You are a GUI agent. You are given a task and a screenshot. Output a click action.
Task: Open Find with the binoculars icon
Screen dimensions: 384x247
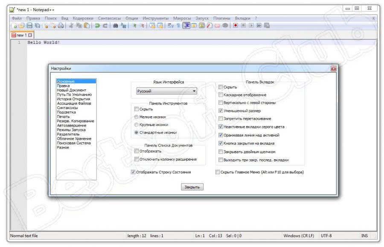(x=115, y=26)
